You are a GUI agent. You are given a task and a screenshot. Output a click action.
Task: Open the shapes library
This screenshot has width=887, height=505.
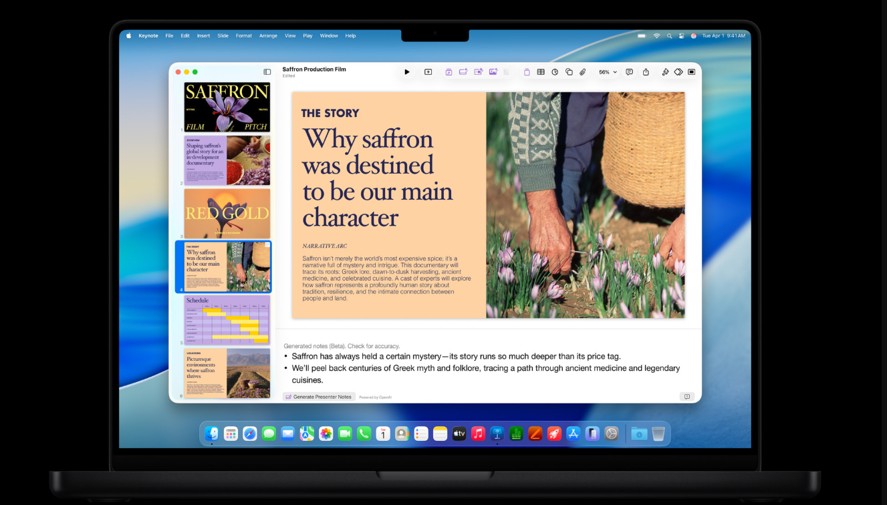click(569, 71)
